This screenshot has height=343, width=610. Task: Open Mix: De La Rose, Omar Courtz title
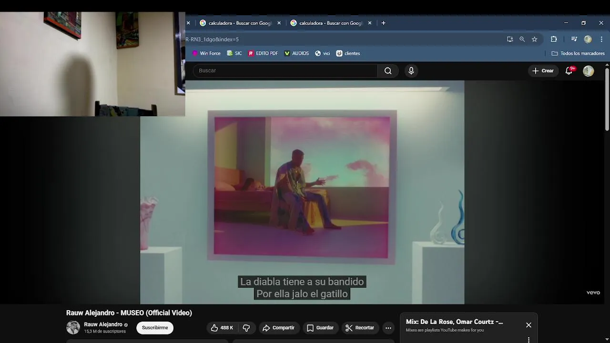tap(454, 322)
